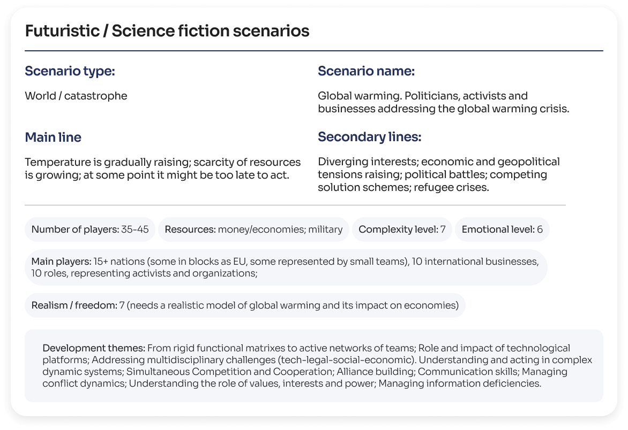Select the 'World / catastrophe' text
The height and width of the screenshot is (430, 628).
point(76,96)
